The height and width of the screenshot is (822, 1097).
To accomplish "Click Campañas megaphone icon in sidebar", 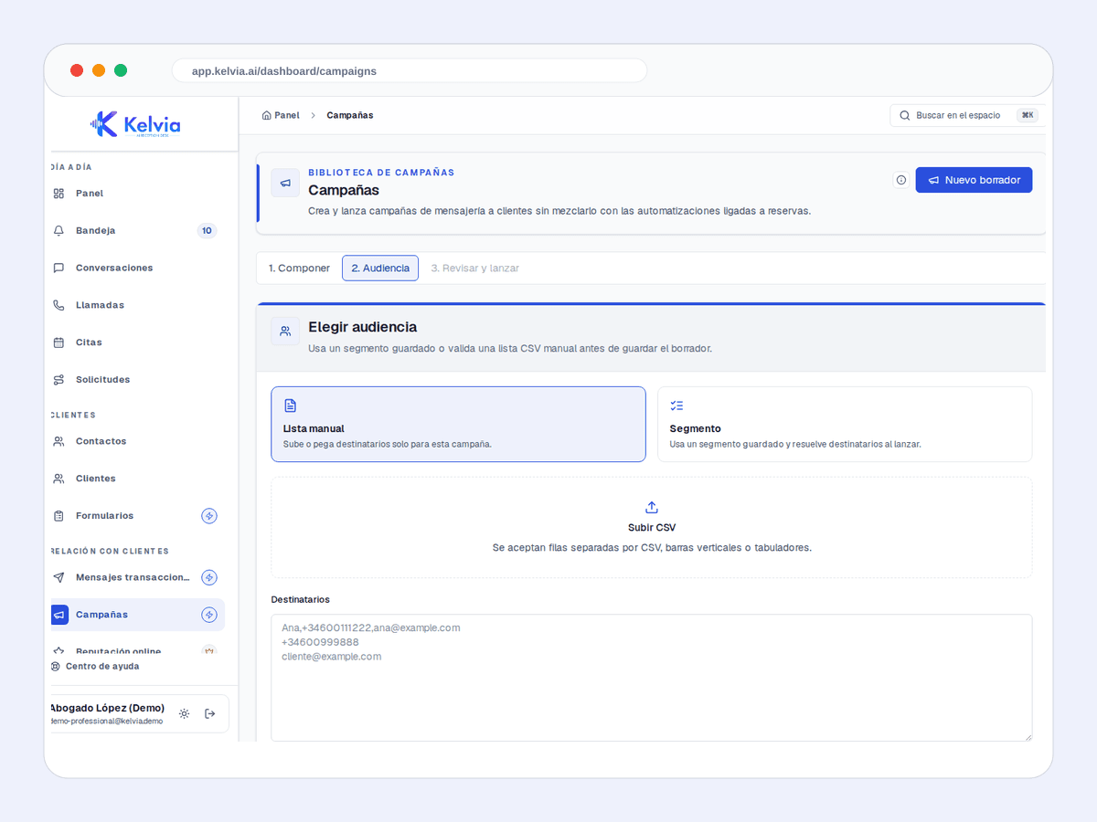I will pyautogui.click(x=59, y=615).
